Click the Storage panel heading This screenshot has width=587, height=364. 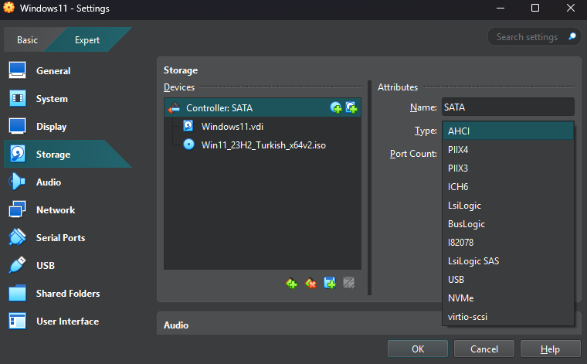click(181, 70)
